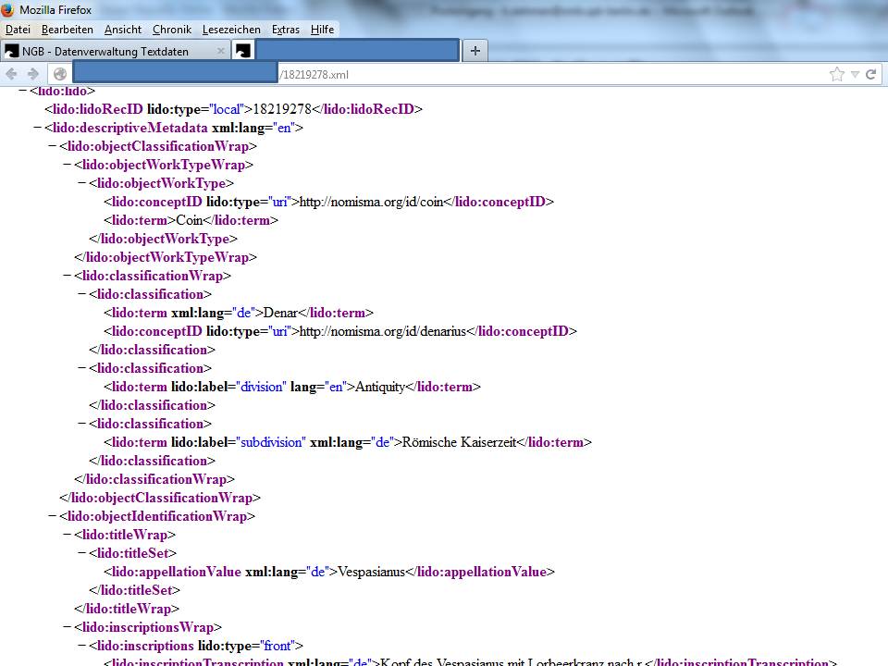Screen dimensions: 888x666
Task: Switch to the NGB Datenverwaltung Textdaten tab
Action: 111,52
